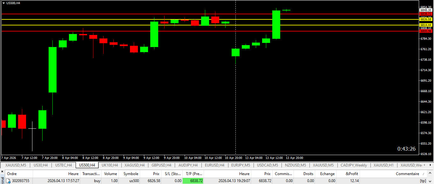Screen dimensions: 434x184
Task: Open the US500,H4 chart menu triangle
Action: point(3,3)
